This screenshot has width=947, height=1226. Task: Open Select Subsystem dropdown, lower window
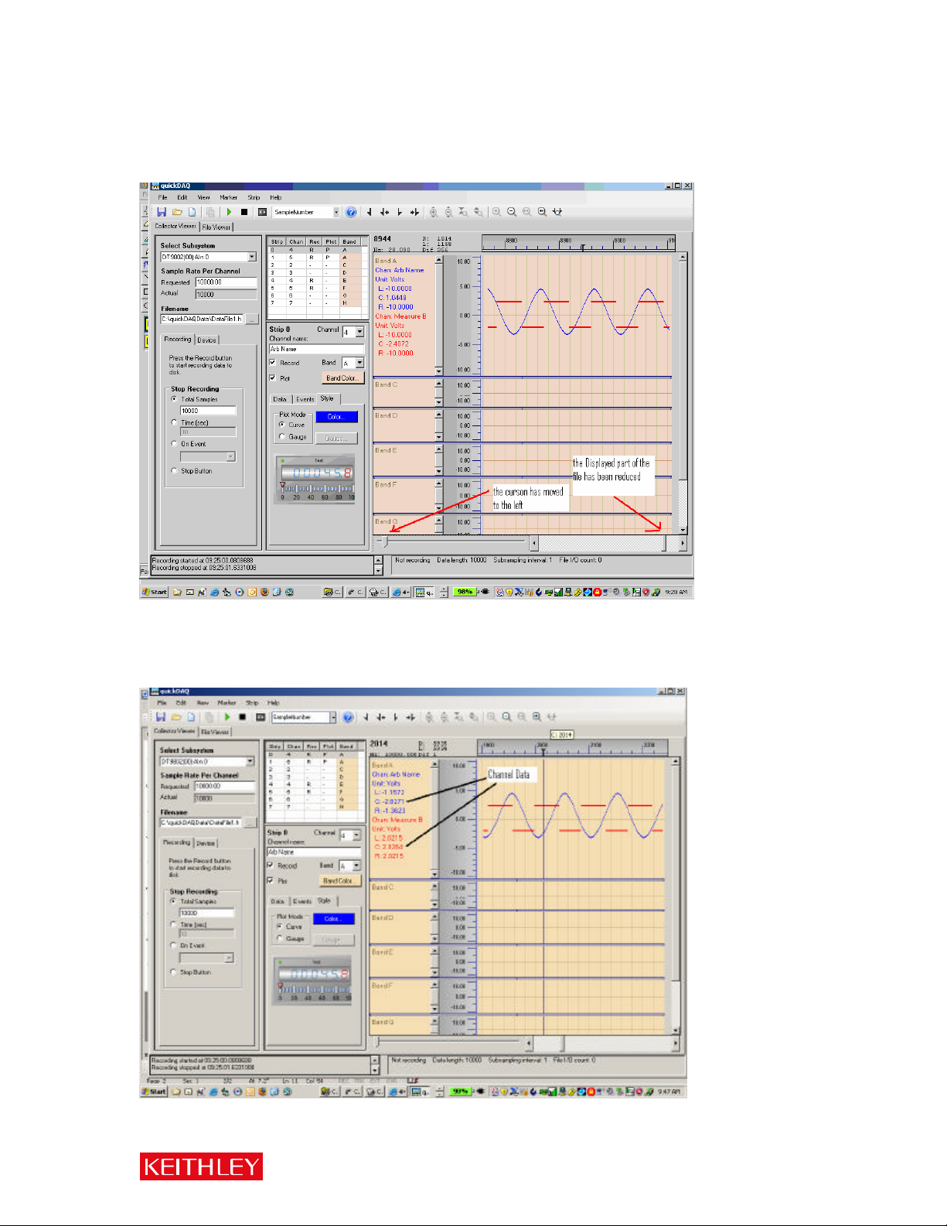click(250, 762)
